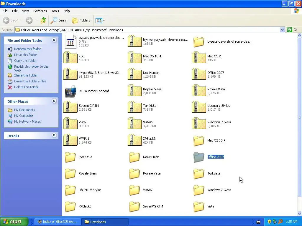Select the WMP11 zip archive icon

70,140
